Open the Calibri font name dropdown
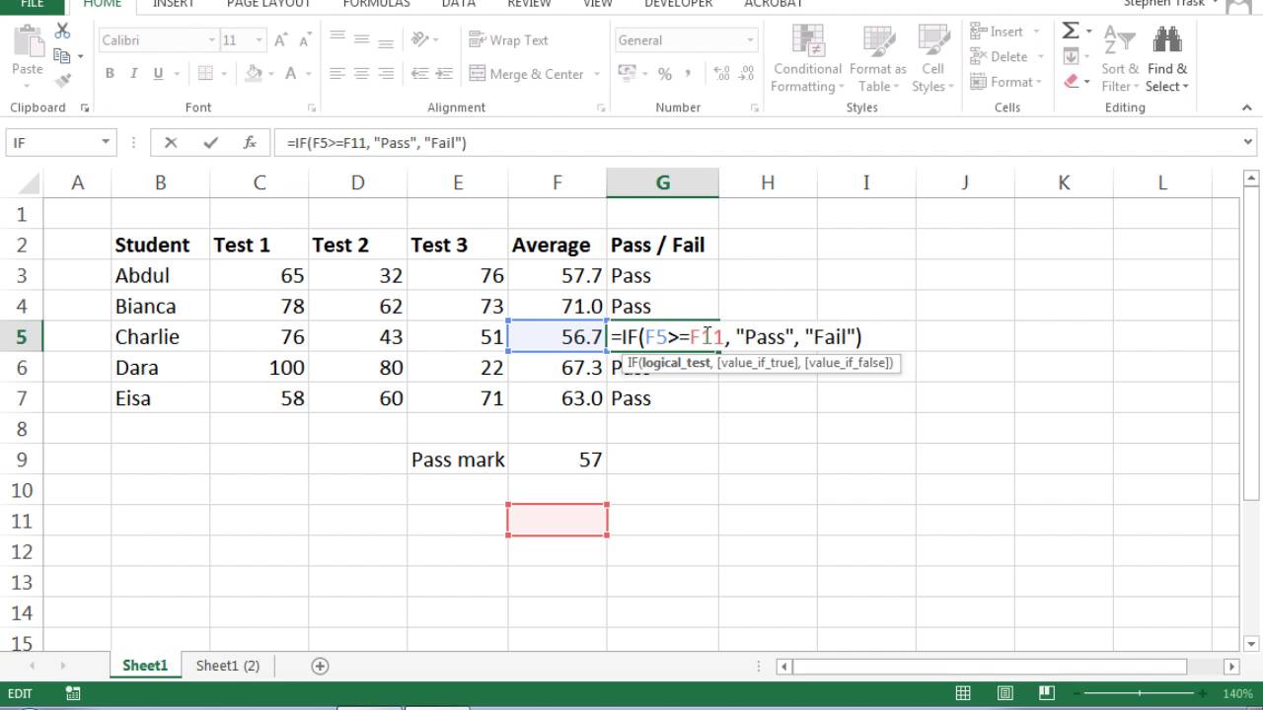1263x710 pixels. (x=211, y=40)
